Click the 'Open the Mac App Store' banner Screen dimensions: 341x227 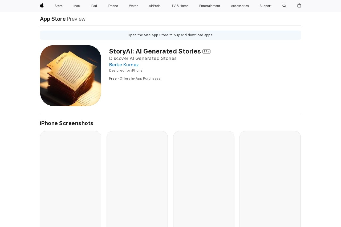click(x=170, y=35)
